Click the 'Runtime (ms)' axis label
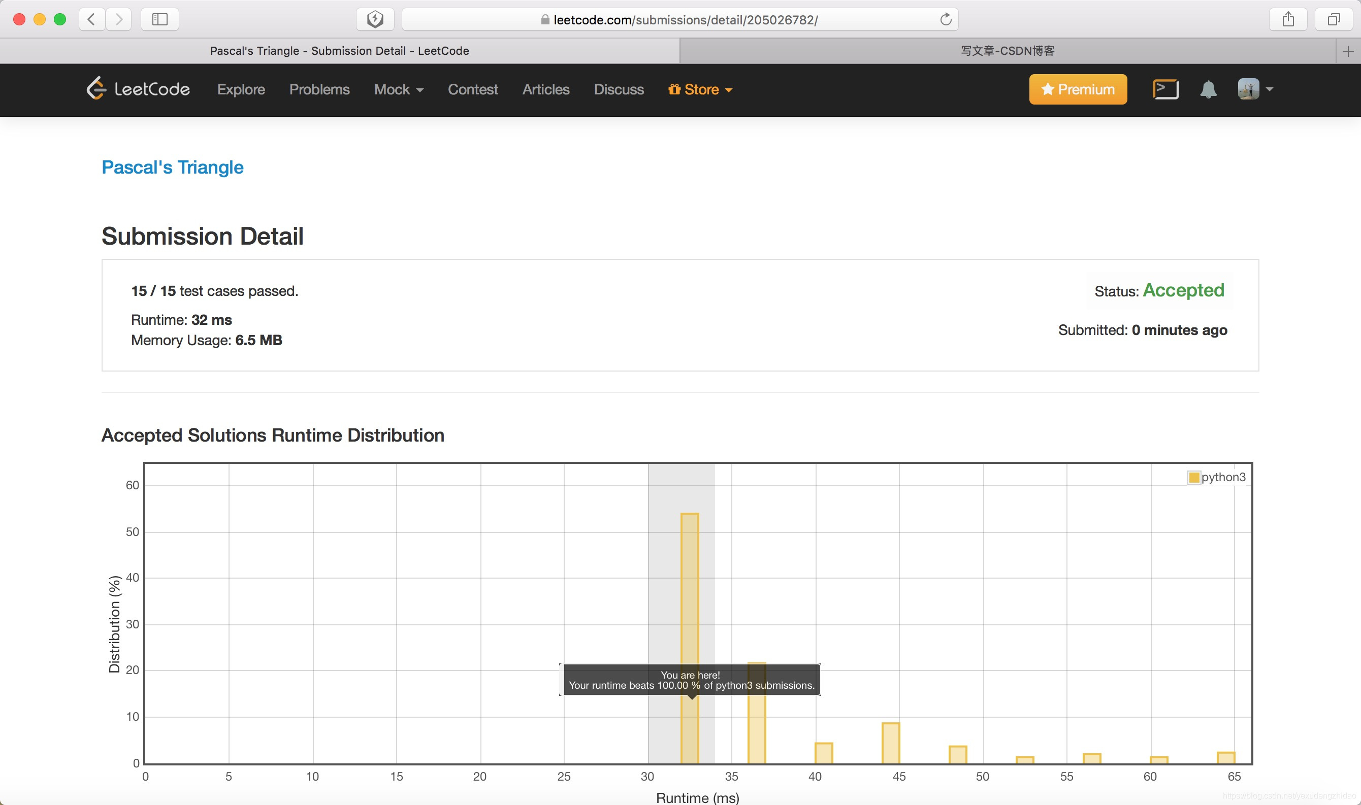This screenshot has height=805, width=1361. (697, 797)
